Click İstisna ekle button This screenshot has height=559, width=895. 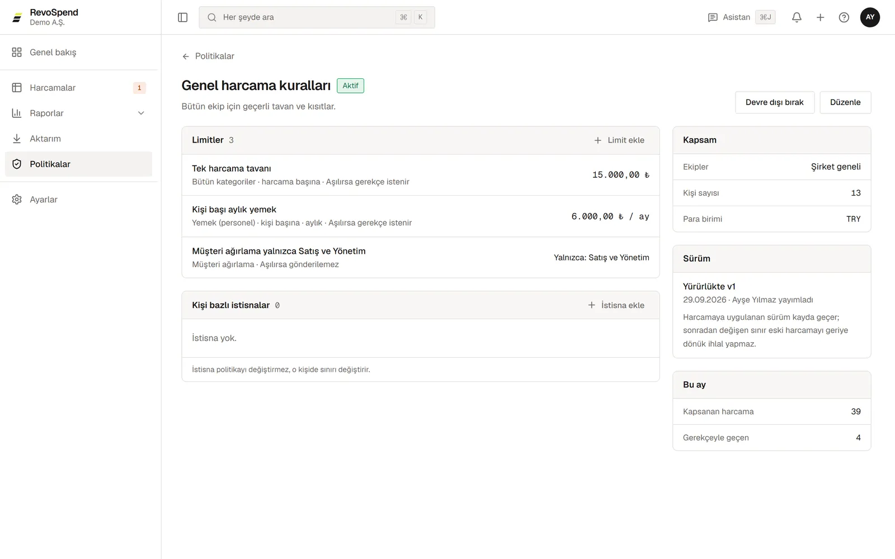[x=616, y=305]
